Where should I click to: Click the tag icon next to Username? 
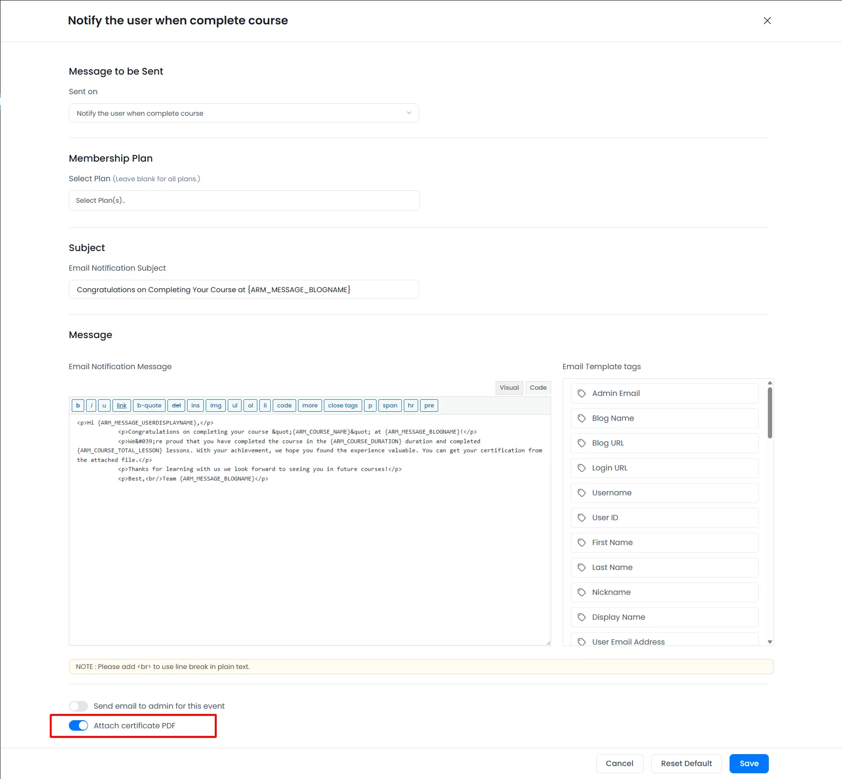pyautogui.click(x=582, y=493)
